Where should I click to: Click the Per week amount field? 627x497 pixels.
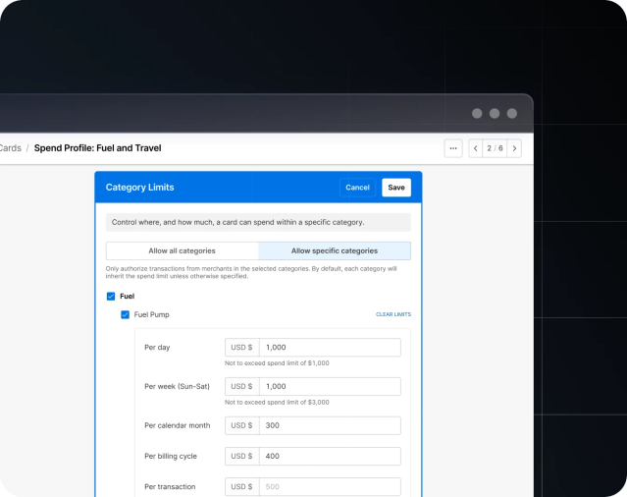click(329, 386)
